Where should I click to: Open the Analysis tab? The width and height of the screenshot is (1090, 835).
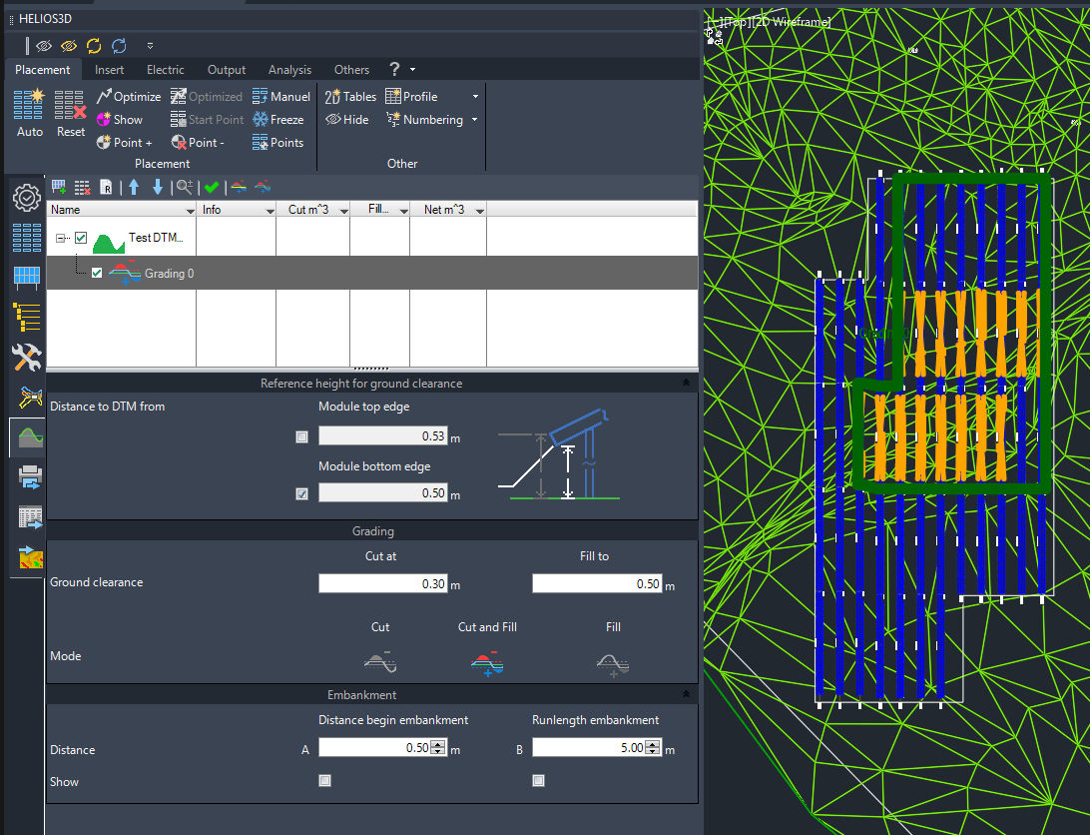(289, 70)
